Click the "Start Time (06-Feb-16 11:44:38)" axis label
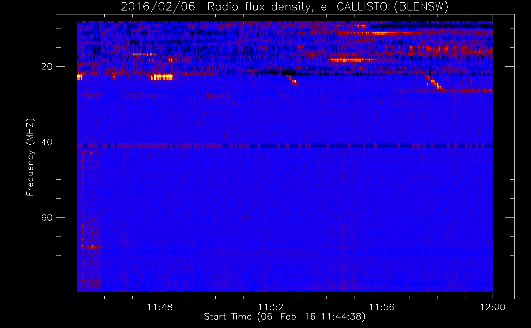The image size is (531, 328). click(x=285, y=317)
